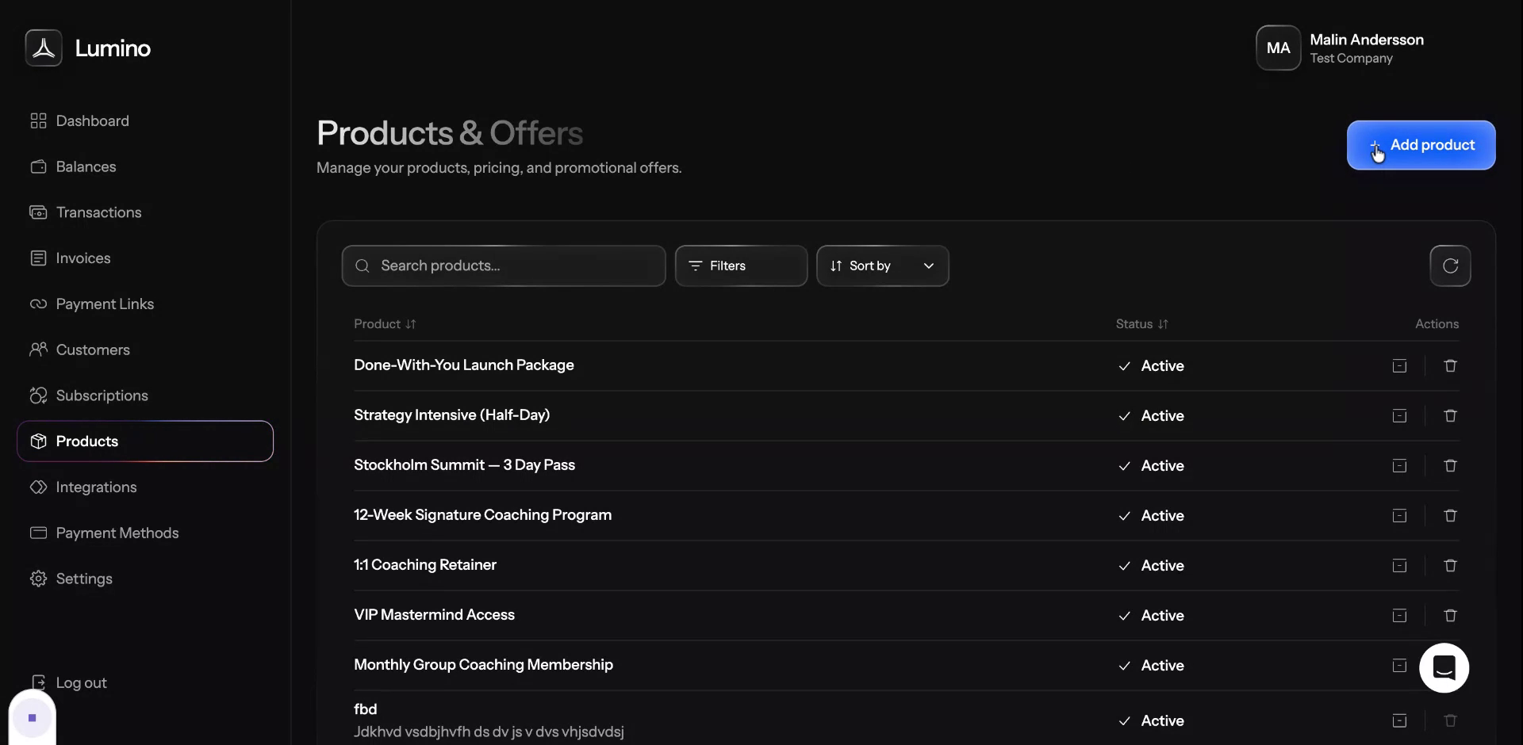The image size is (1523, 745).
Task: Delete Stockholm Summit 3 Day Pass
Action: 1450,465
